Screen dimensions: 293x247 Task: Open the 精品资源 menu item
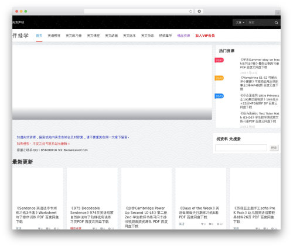tap(183, 36)
